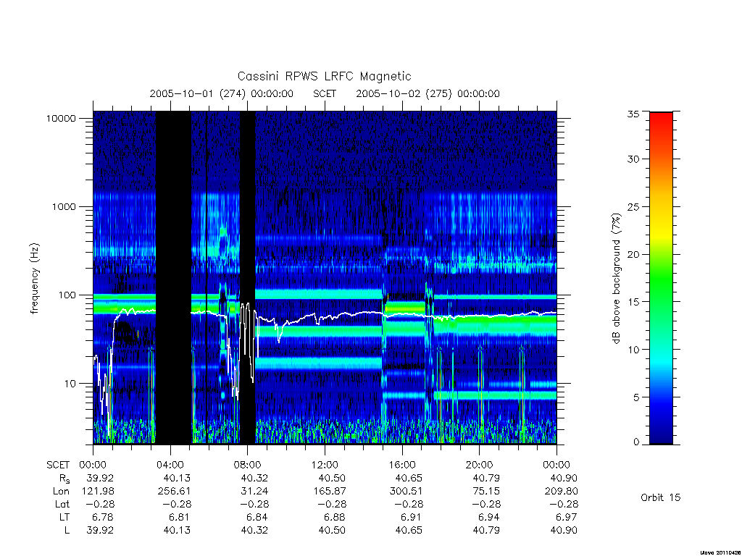Click the '100' frequency tick label
This screenshot has height=556, width=742.
[x=67, y=295]
